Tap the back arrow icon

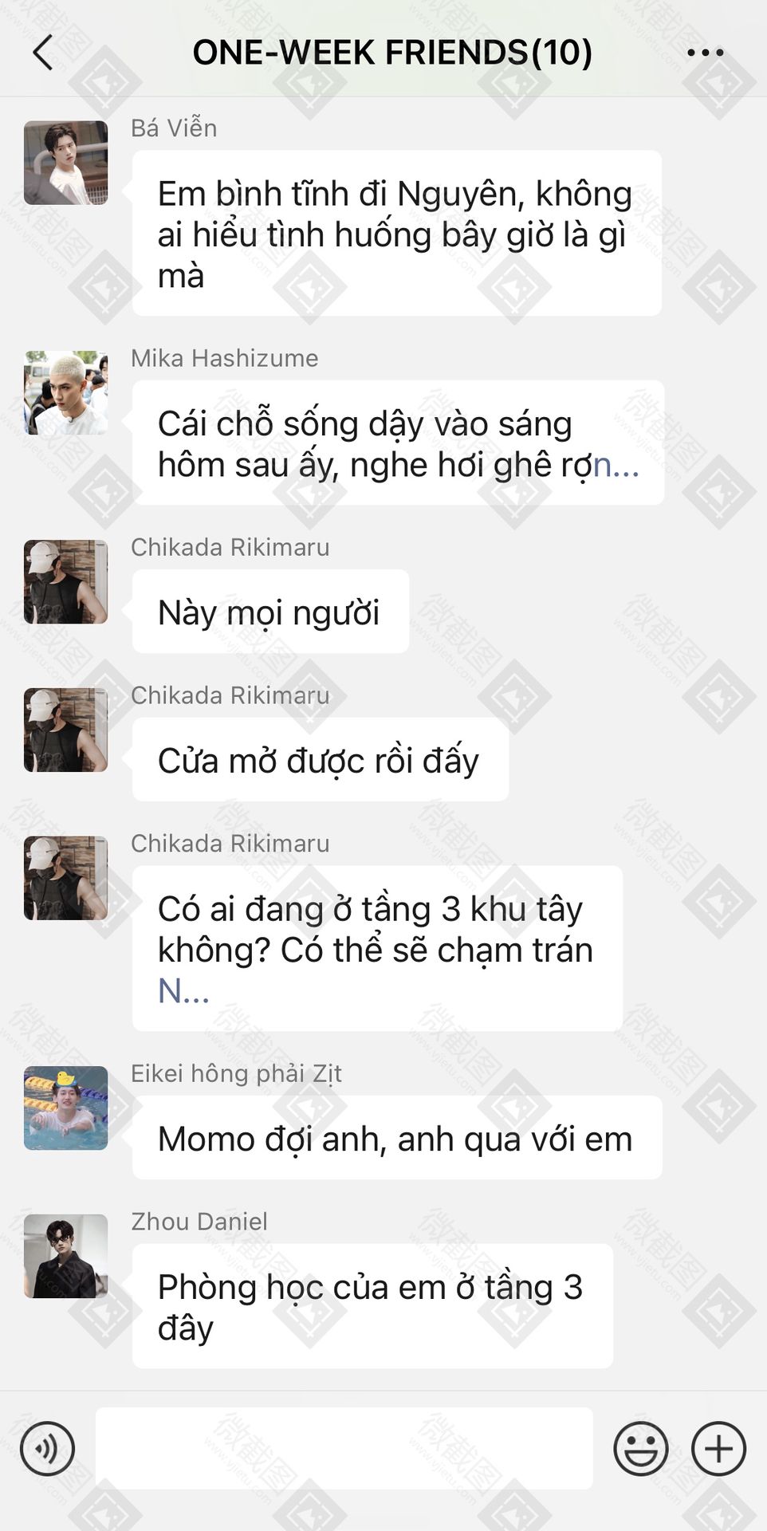tap(43, 53)
